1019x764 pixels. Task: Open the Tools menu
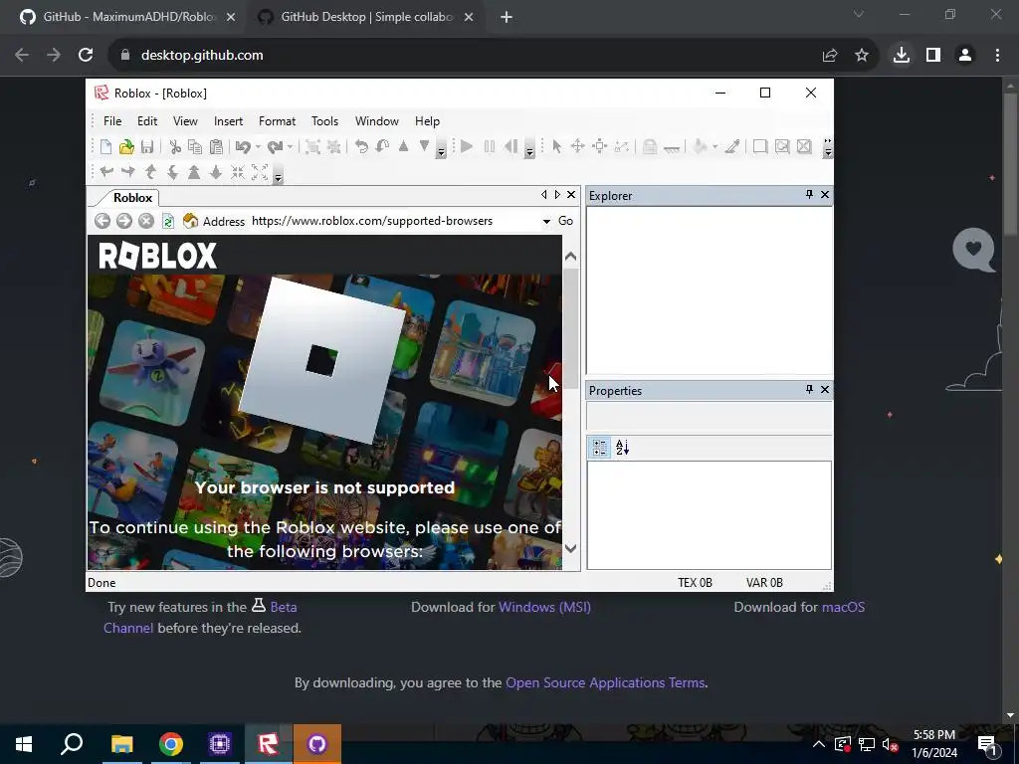point(324,121)
